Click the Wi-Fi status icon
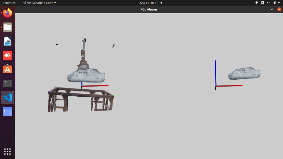The image size is (283, 159). coord(256,3)
